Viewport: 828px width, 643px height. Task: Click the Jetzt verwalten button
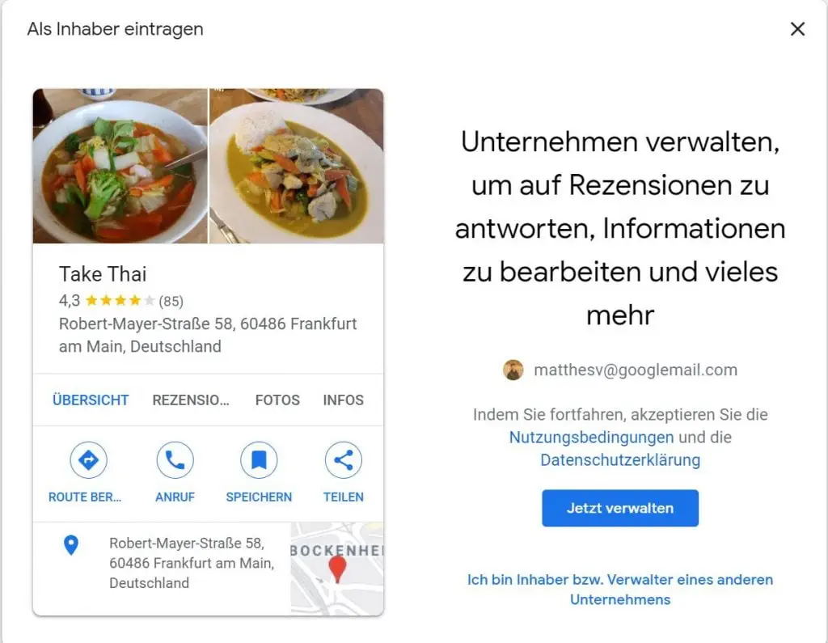click(620, 508)
